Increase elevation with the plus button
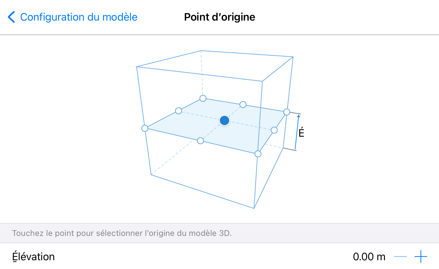Image resolution: width=439 pixels, height=269 pixels. tap(421, 257)
